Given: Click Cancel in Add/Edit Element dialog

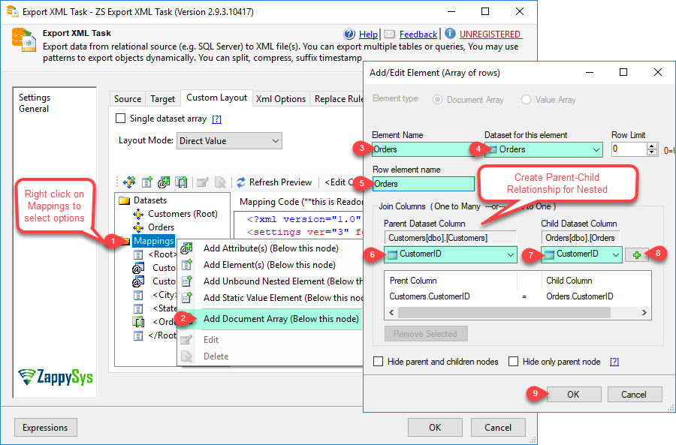Looking at the screenshot, I should point(634,394).
